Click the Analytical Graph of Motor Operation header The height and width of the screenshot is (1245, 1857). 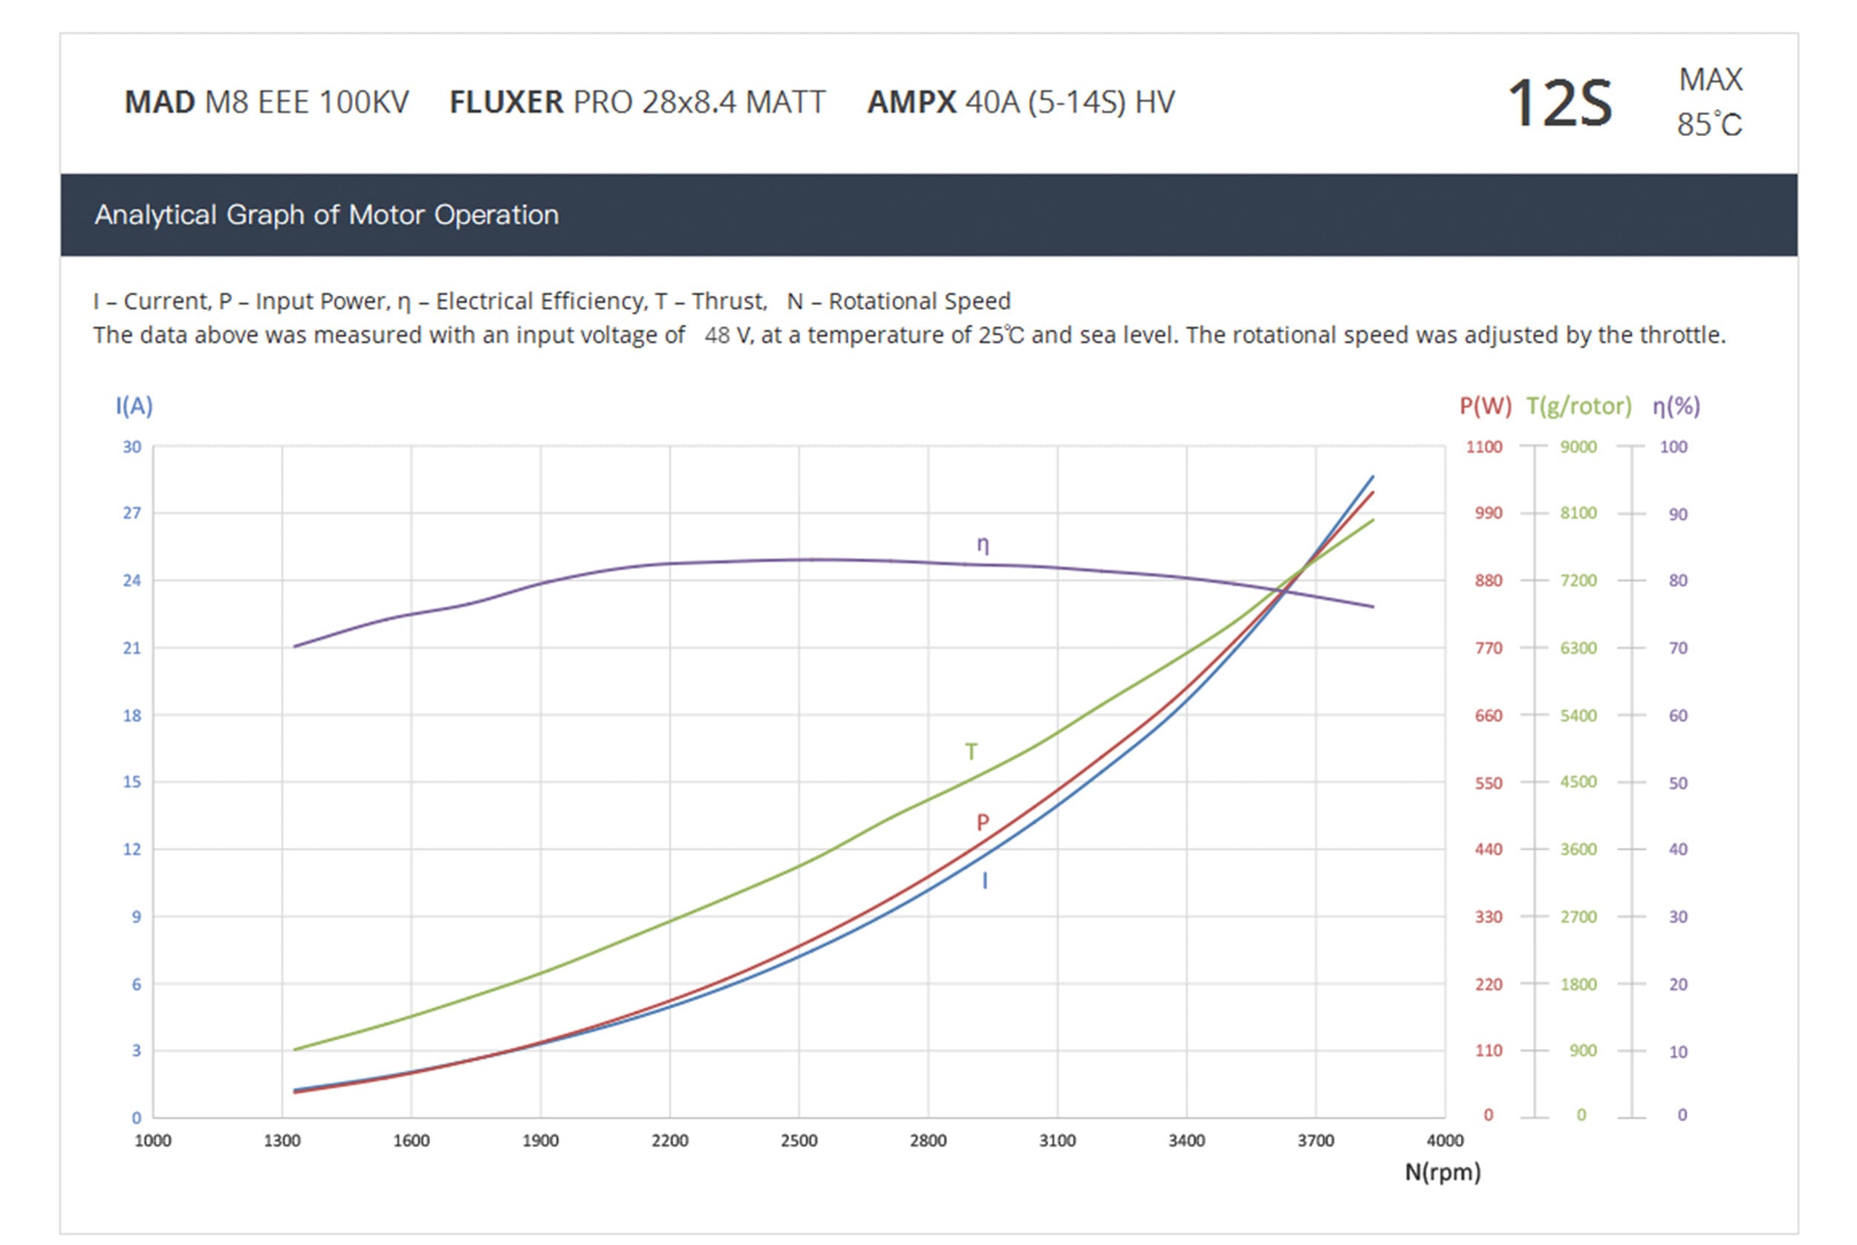pyautogui.click(x=326, y=215)
